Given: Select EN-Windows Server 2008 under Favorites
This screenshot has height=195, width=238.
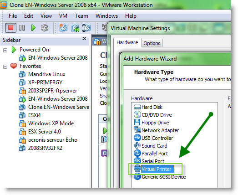Looking at the screenshot, I should pos(58,99).
